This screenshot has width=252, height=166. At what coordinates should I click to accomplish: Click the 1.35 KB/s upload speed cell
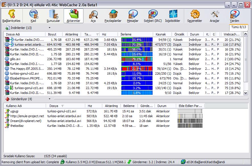[93, 126]
